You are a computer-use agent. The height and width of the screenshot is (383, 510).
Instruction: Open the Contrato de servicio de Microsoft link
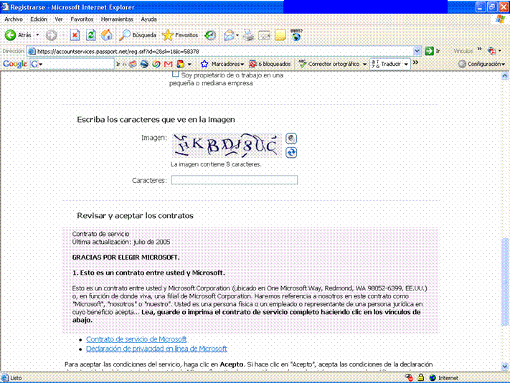(136, 339)
